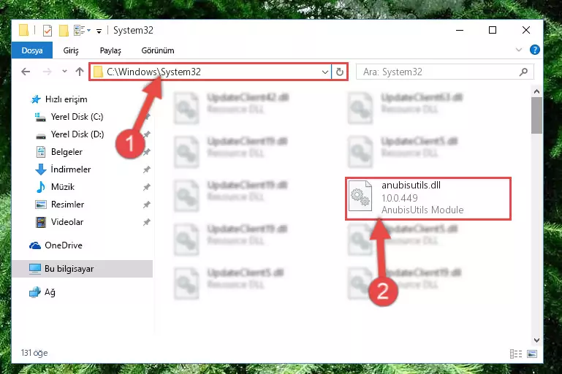
Task: Click the address bar path C:\Windows\System32
Action: [x=153, y=72]
